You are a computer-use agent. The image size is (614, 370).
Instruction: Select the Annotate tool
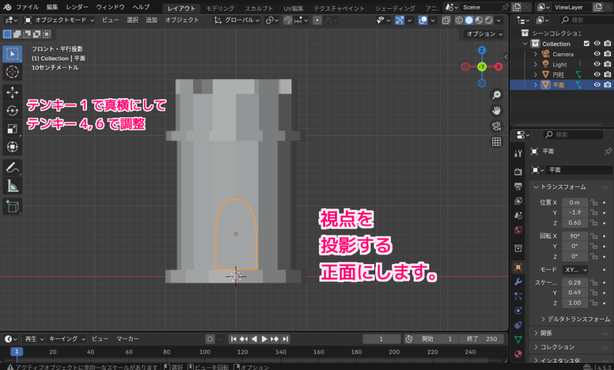pyautogui.click(x=12, y=168)
